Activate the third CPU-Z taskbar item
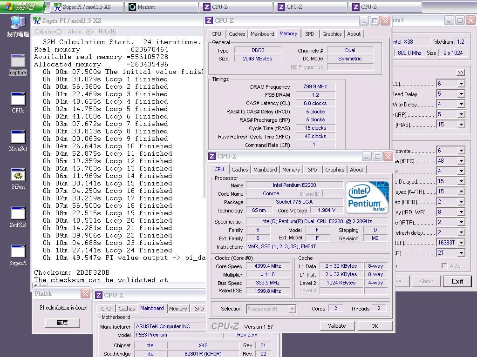 point(385,7)
